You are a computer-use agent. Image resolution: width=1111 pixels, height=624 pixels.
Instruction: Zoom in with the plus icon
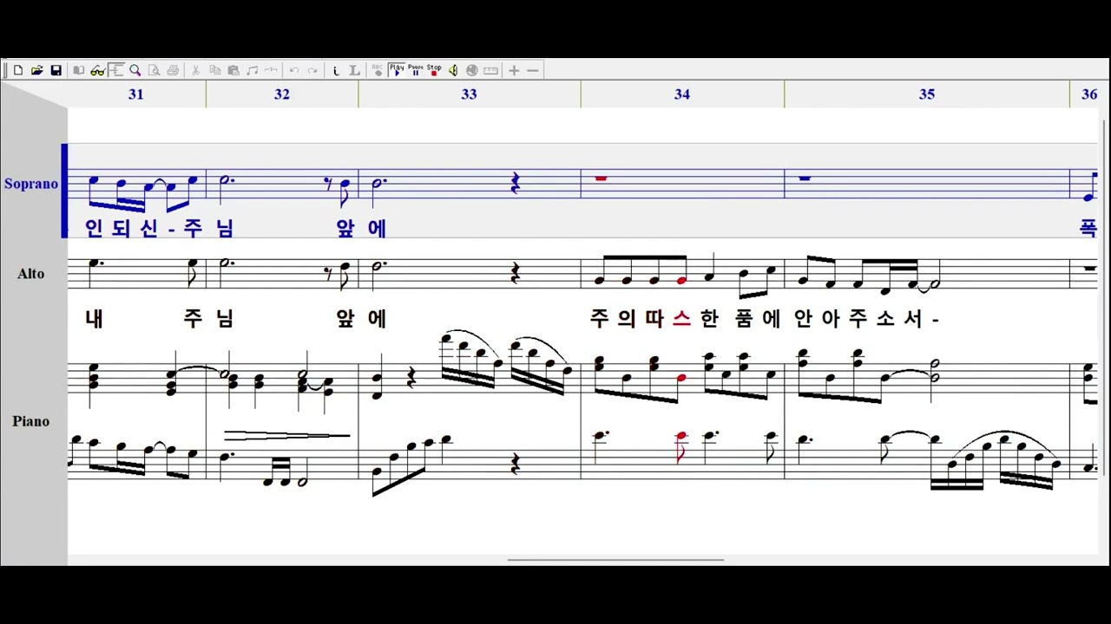tap(514, 70)
